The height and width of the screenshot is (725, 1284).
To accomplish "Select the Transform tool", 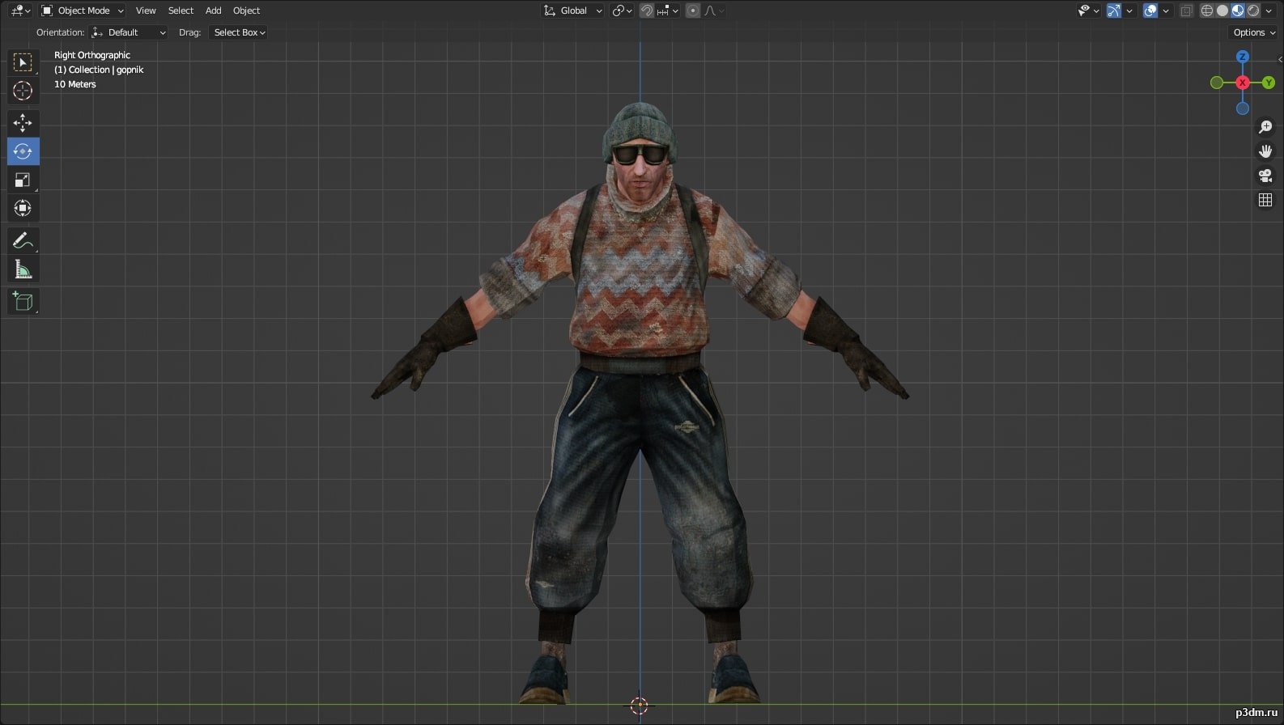I will point(23,208).
